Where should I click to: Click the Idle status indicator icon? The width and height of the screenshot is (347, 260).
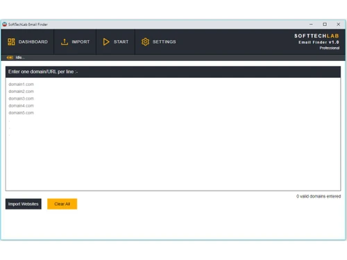[10, 58]
